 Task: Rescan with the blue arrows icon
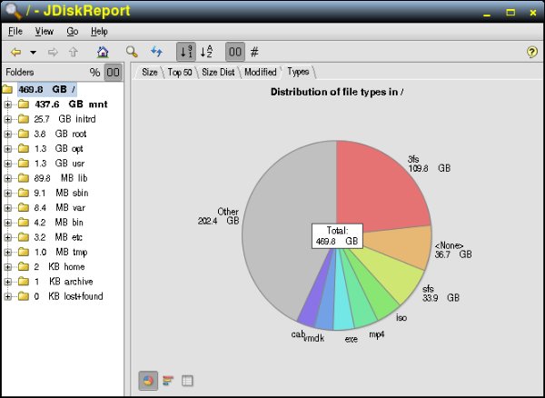tap(157, 52)
